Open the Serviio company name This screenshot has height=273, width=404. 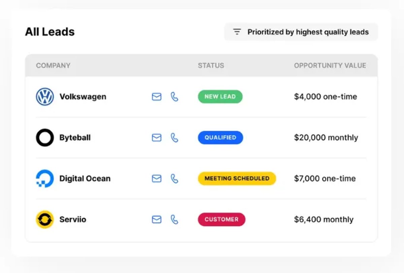(x=73, y=219)
